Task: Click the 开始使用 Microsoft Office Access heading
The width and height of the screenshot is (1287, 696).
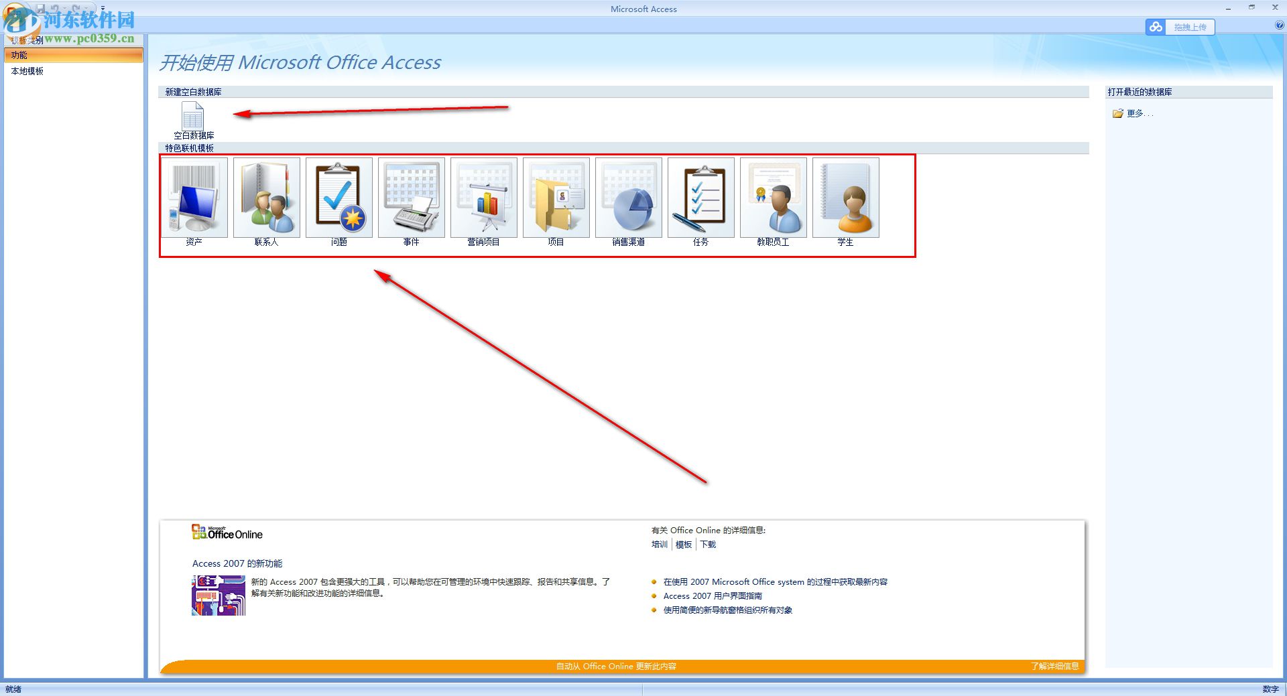Action: 300,63
